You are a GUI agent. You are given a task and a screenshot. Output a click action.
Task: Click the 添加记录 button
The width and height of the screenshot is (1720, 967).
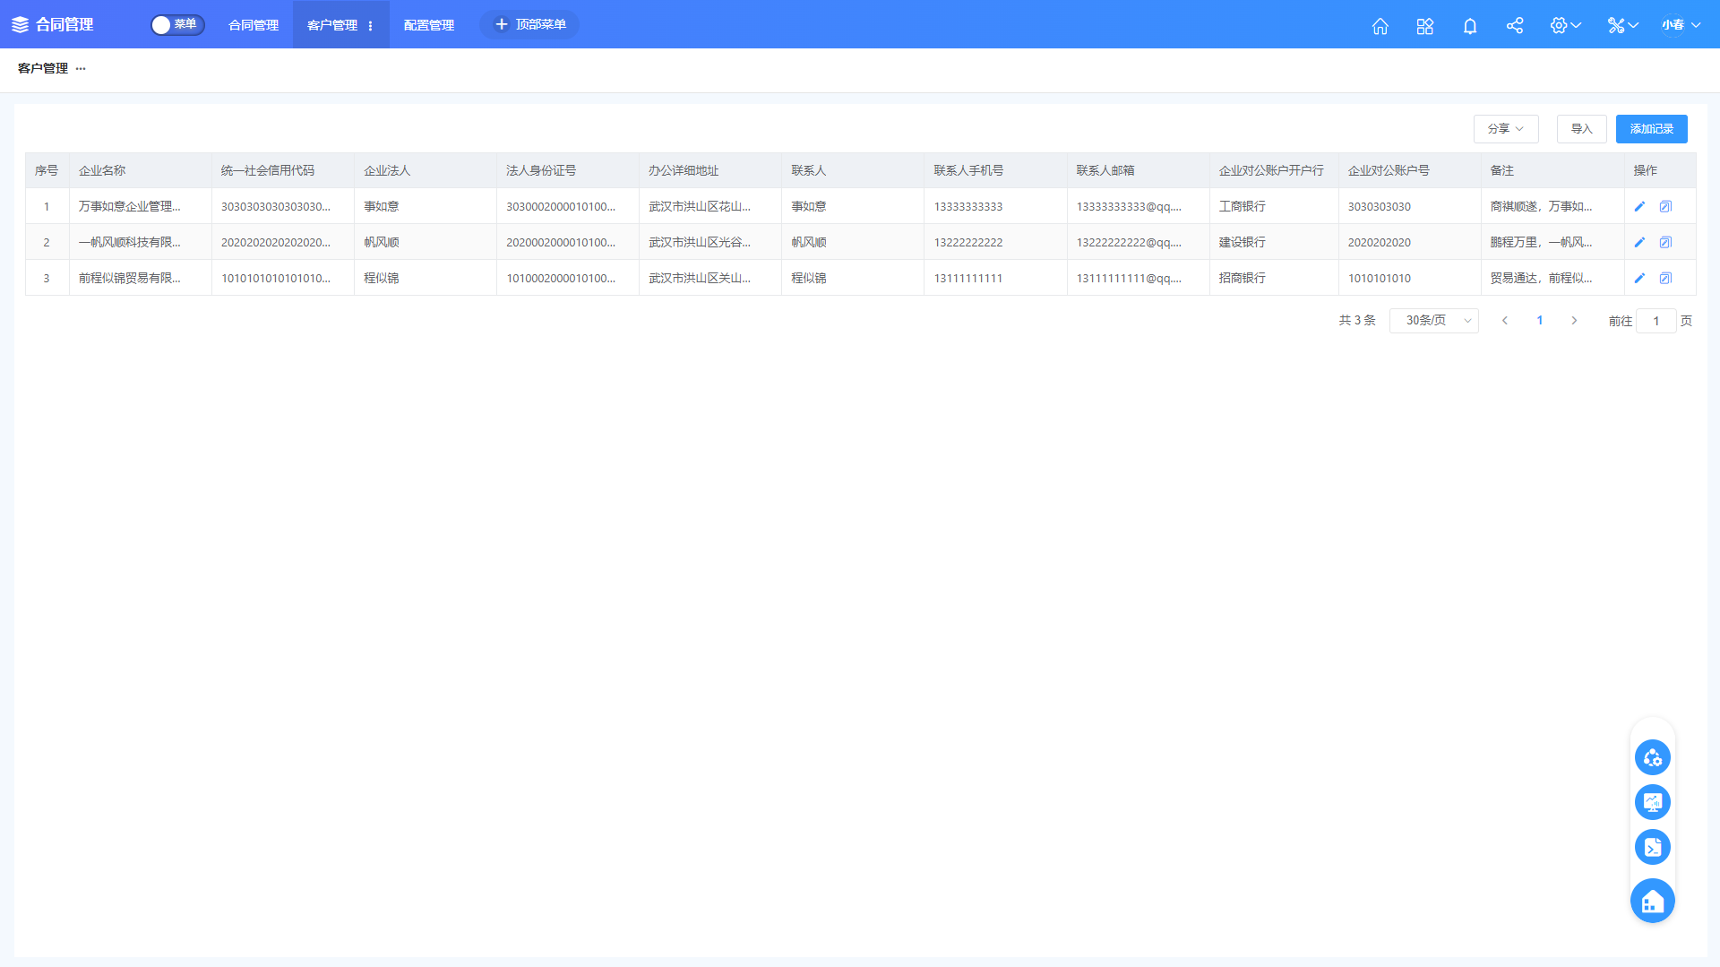pyautogui.click(x=1651, y=129)
